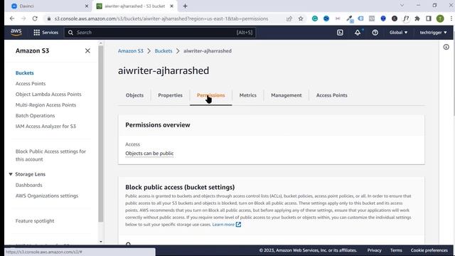The image size is (455, 256).
Task: Collapse the Storage Lens section
Action: click(11, 174)
